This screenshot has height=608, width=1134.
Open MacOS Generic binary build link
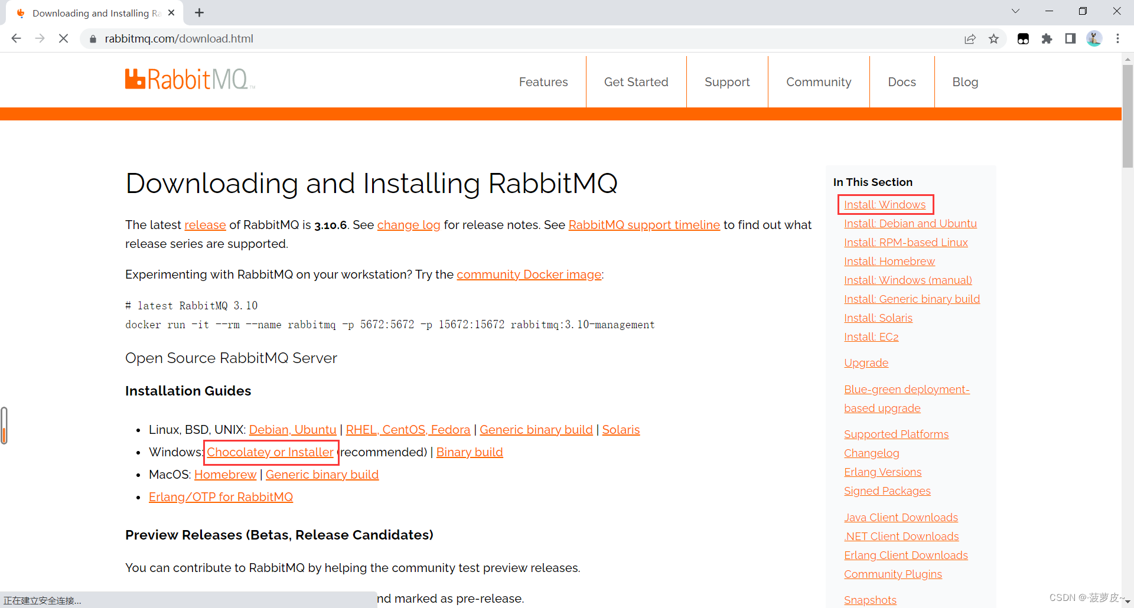tap(322, 475)
